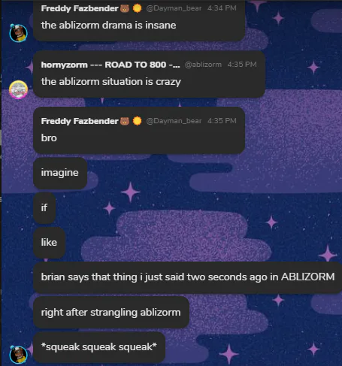Click the hornyzorm ROAD TO 800 display name
The width and height of the screenshot is (342, 366).
click(x=110, y=65)
